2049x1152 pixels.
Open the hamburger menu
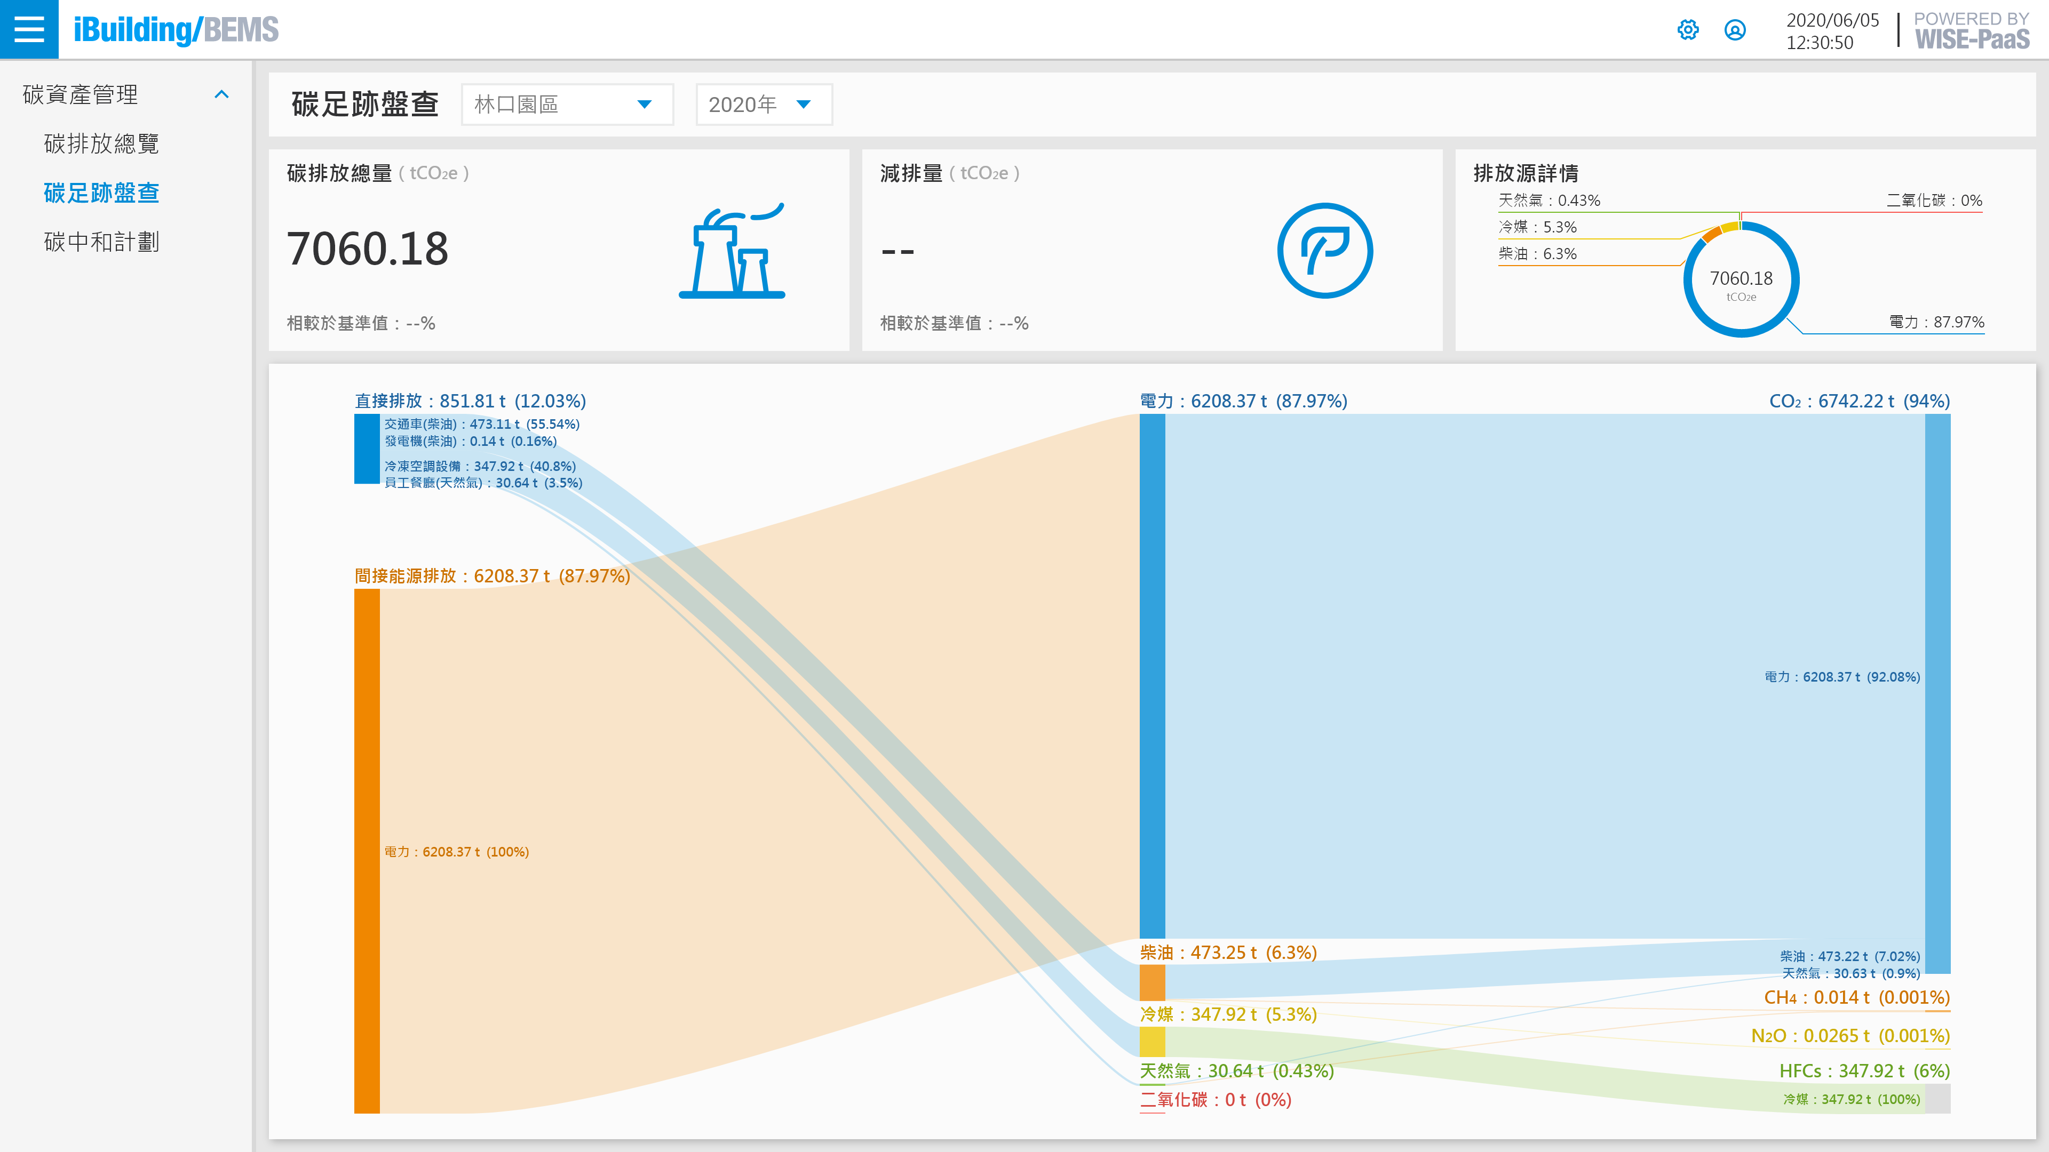(x=29, y=29)
